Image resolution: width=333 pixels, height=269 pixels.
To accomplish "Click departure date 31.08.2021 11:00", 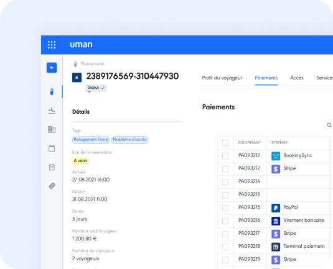I will [90, 199].
